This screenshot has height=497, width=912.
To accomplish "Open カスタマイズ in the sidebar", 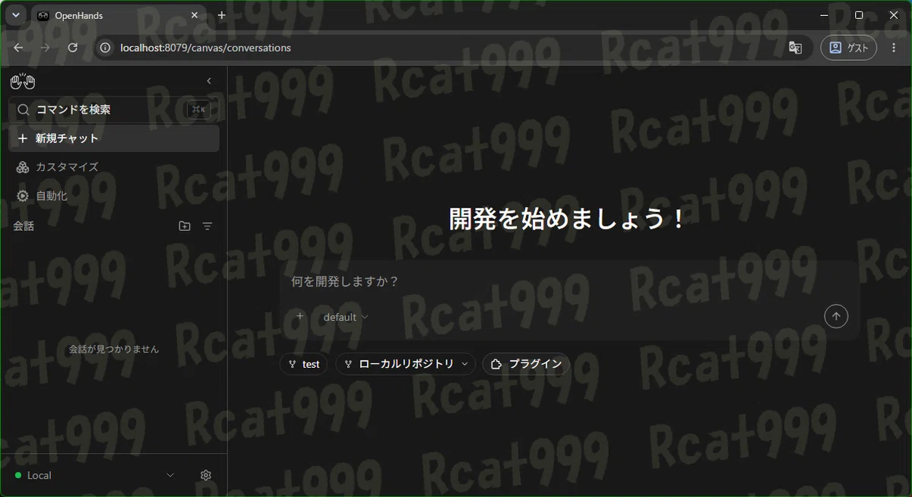I will 114,167.
